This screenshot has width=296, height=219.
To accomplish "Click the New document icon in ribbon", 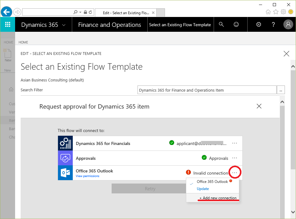I will tap(8, 53).
